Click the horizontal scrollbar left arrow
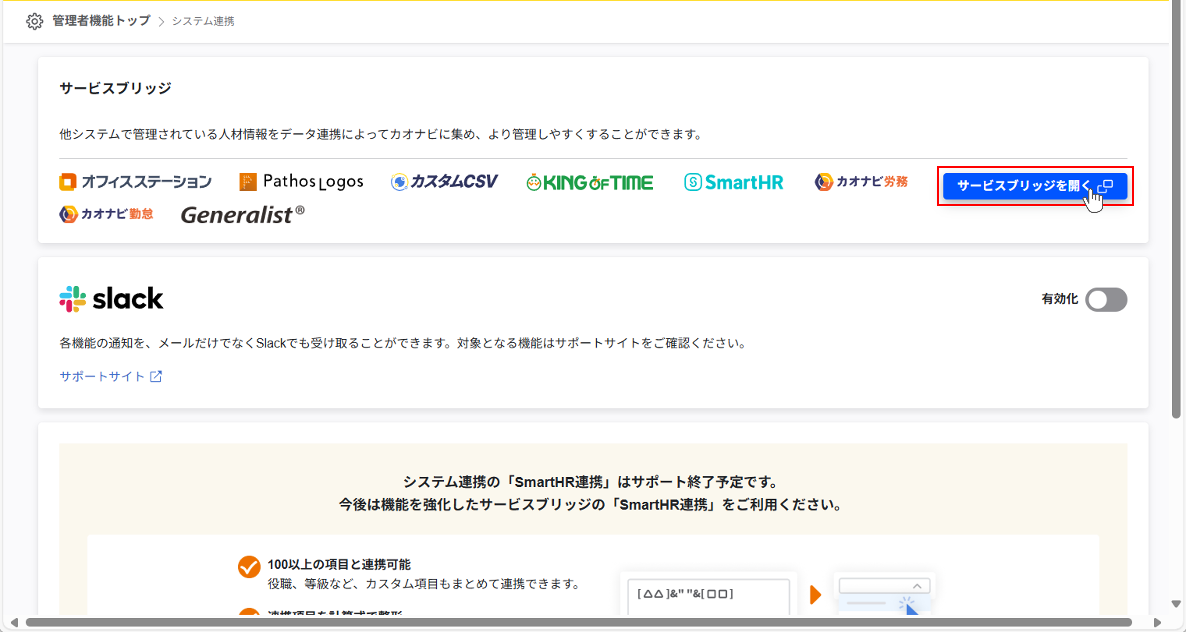This screenshot has height=632, width=1186. [14, 622]
